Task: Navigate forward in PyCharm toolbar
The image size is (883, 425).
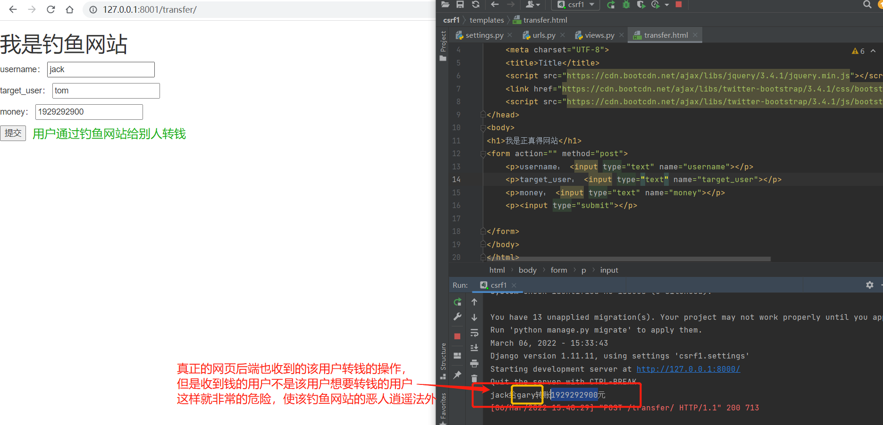Action: coord(511,5)
